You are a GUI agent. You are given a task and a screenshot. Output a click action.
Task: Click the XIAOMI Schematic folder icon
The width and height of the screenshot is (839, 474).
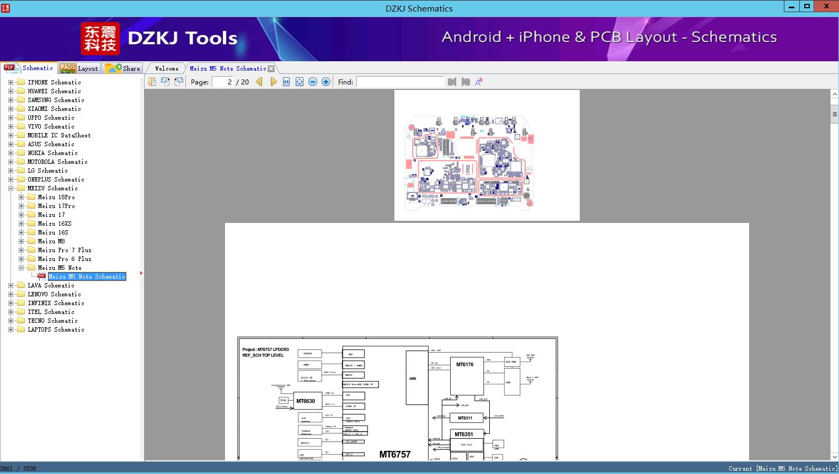click(21, 109)
